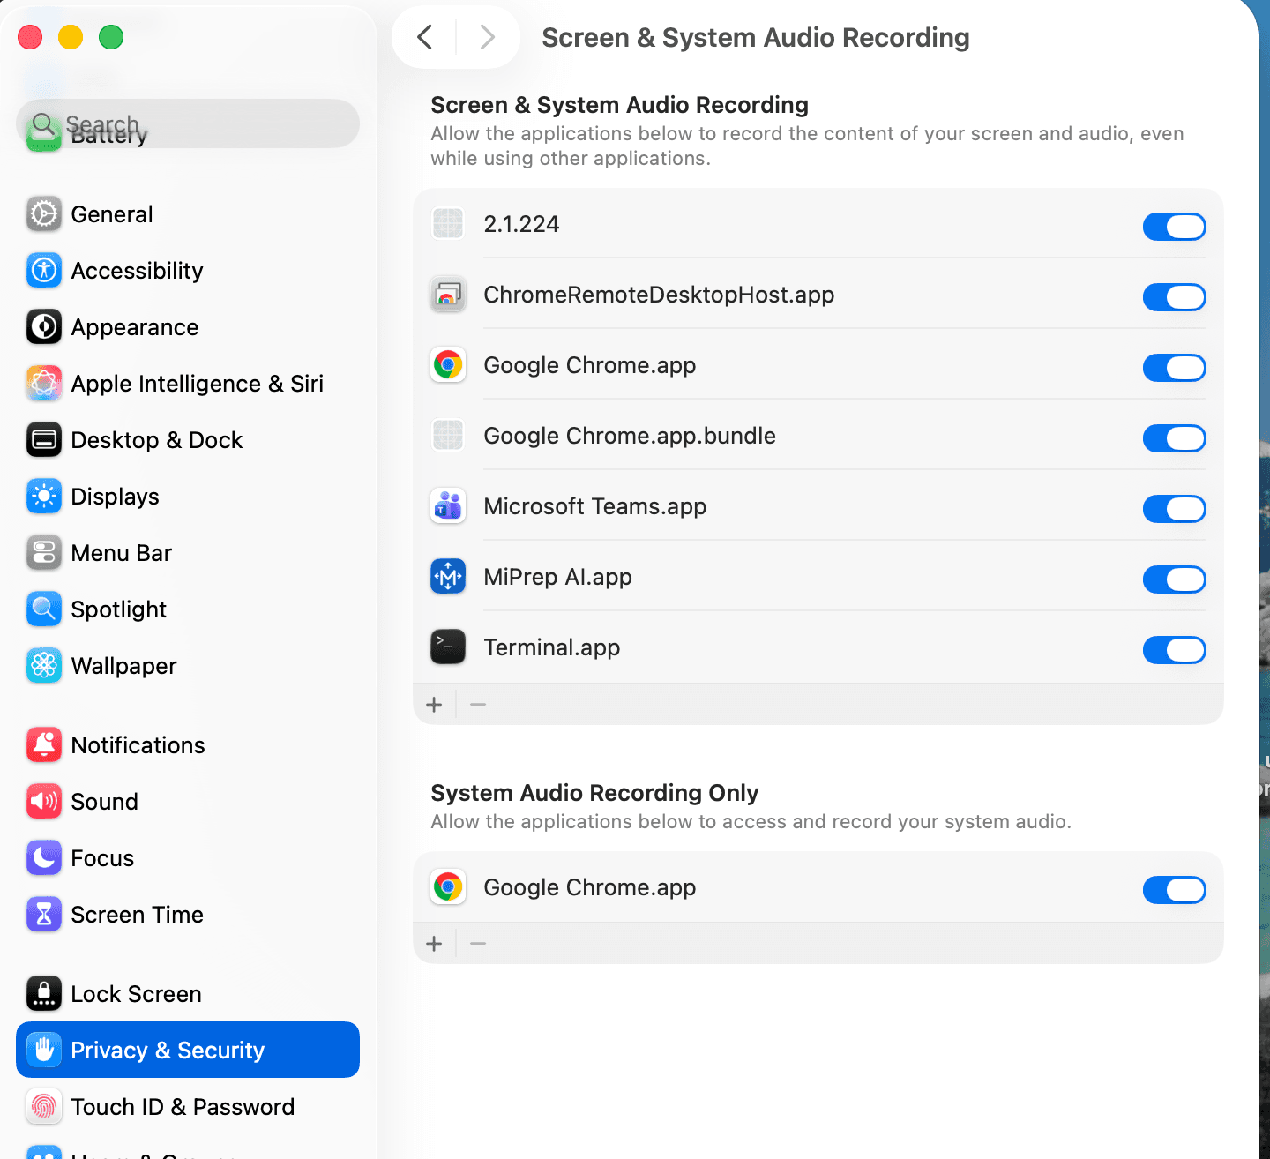Select the Terminal.app row label
This screenshot has width=1270, height=1159.
[x=552, y=647]
